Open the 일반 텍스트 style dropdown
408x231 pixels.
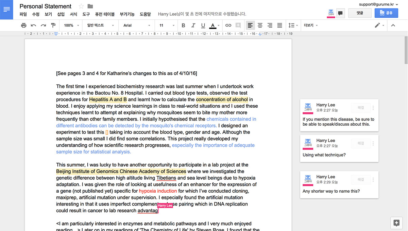(100, 25)
